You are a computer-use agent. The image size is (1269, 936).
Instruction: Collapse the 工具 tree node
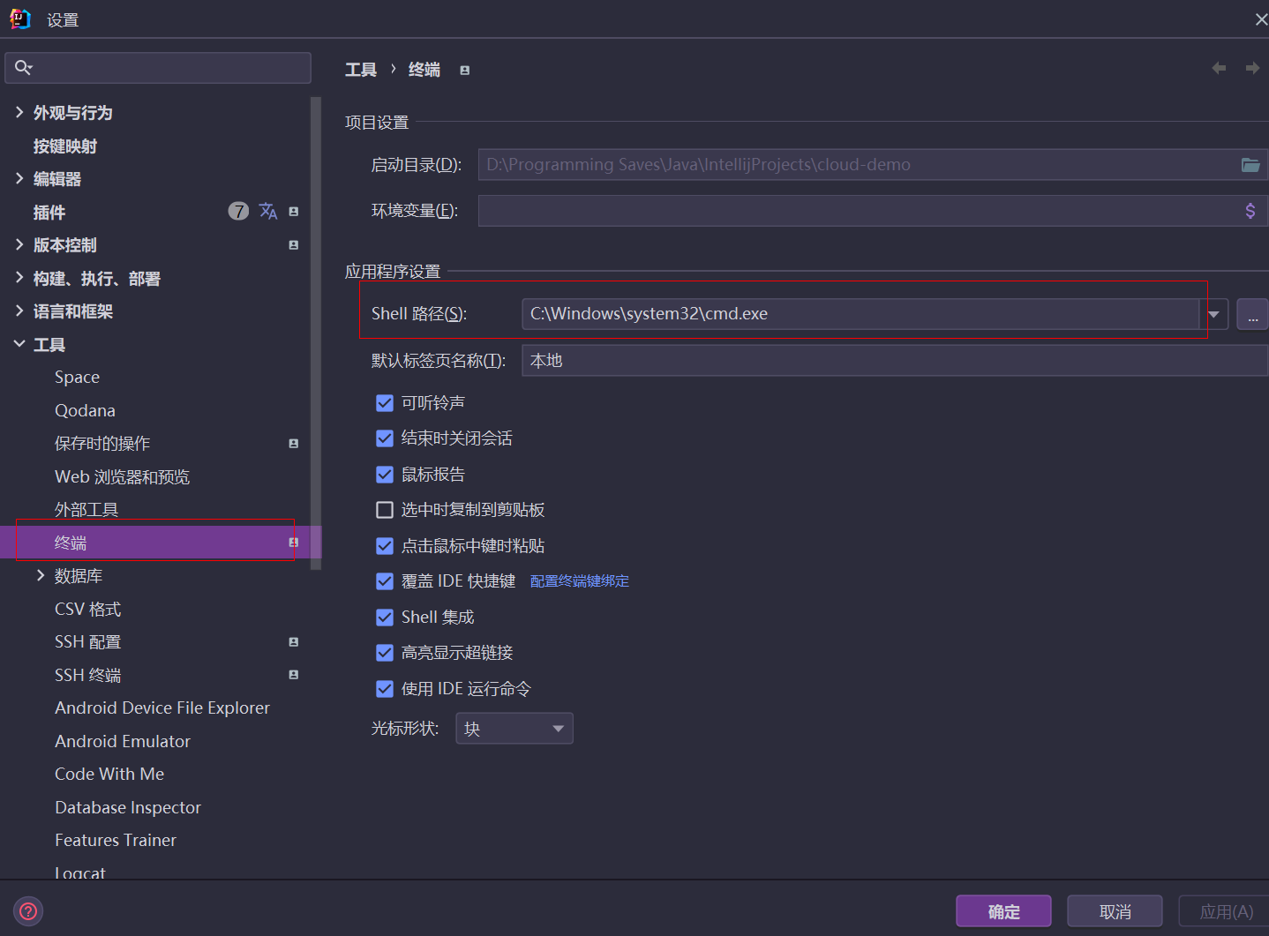(19, 344)
